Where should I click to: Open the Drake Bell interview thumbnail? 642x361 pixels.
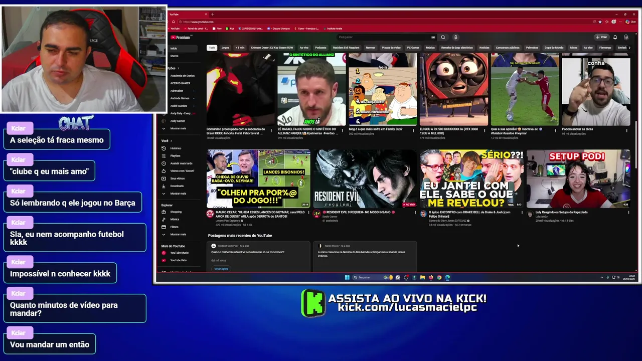click(472, 178)
